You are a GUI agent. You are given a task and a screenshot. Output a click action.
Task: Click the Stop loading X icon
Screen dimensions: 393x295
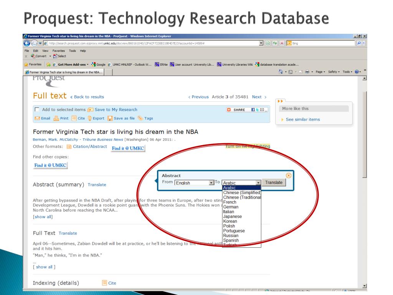click(x=282, y=43)
